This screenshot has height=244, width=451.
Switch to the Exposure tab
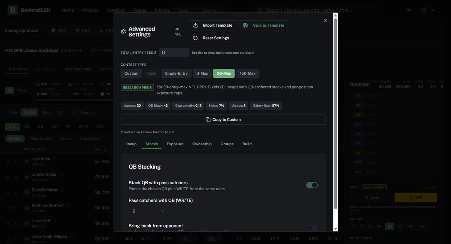(x=175, y=144)
